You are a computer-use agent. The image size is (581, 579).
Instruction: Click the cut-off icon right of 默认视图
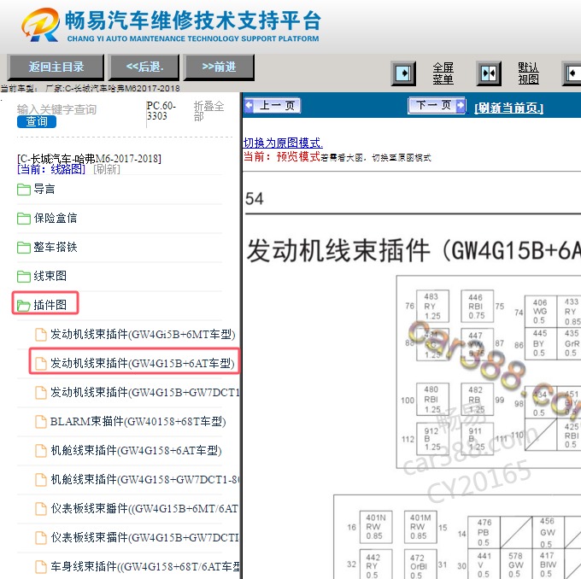(x=572, y=73)
